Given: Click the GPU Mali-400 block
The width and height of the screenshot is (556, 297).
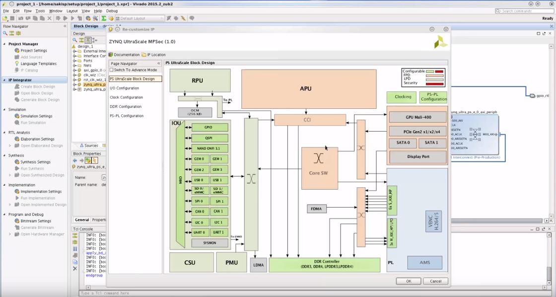Looking at the screenshot, I should (x=418, y=117).
